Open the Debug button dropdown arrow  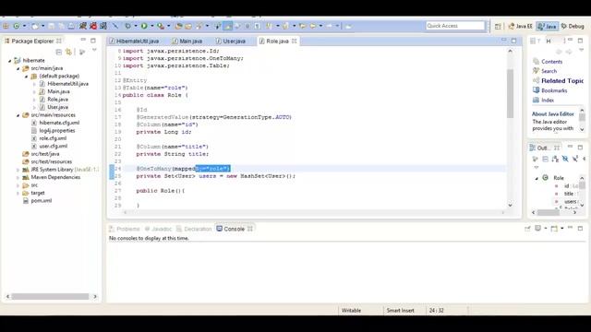[x=136, y=26]
